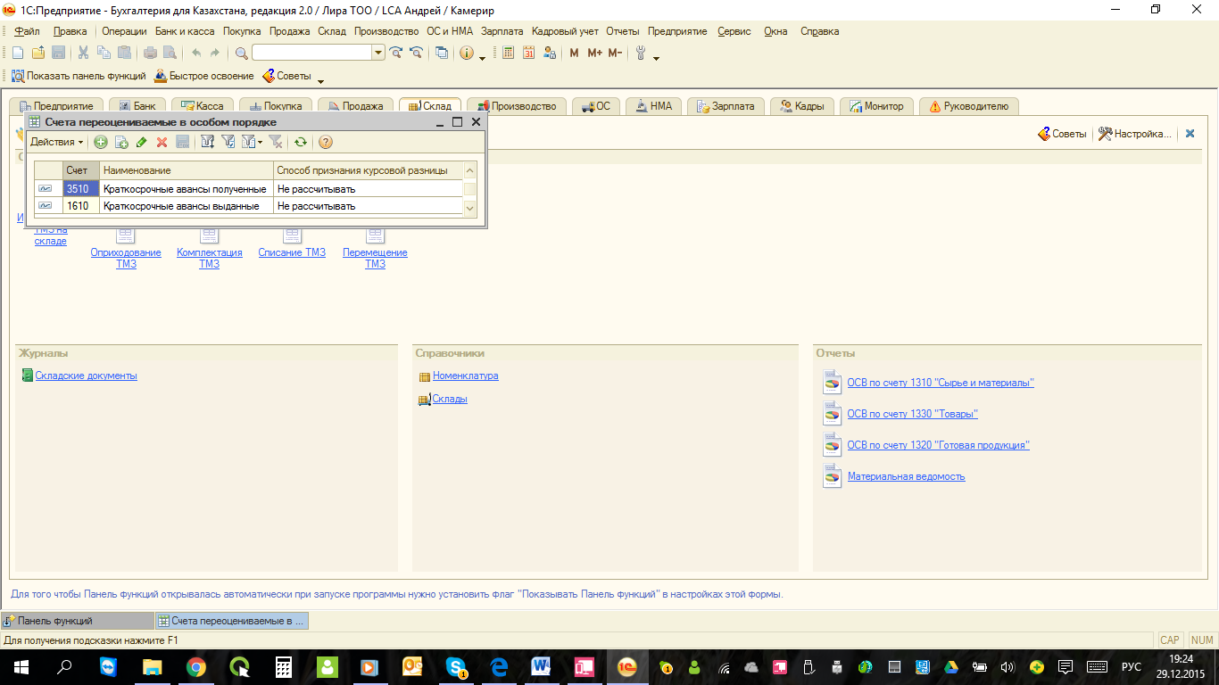This screenshot has width=1219, height=685.
Task: Click the РУС language indicator in taskbar
Action: pyautogui.click(x=1132, y=666)
